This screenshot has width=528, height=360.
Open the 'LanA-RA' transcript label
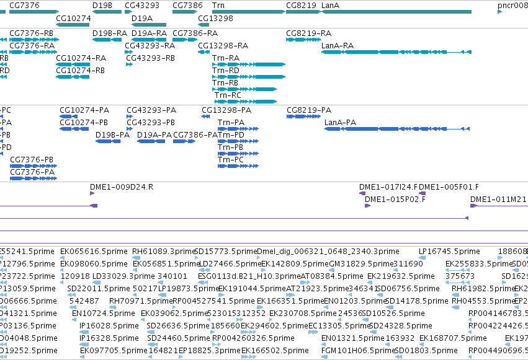point(338,46)
